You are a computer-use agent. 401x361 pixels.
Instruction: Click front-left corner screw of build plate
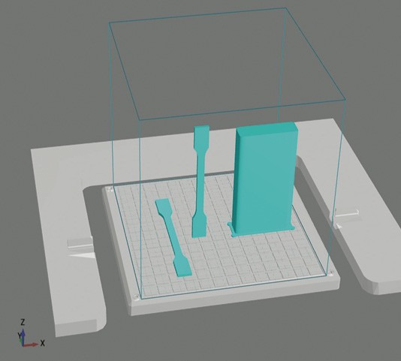136,296
